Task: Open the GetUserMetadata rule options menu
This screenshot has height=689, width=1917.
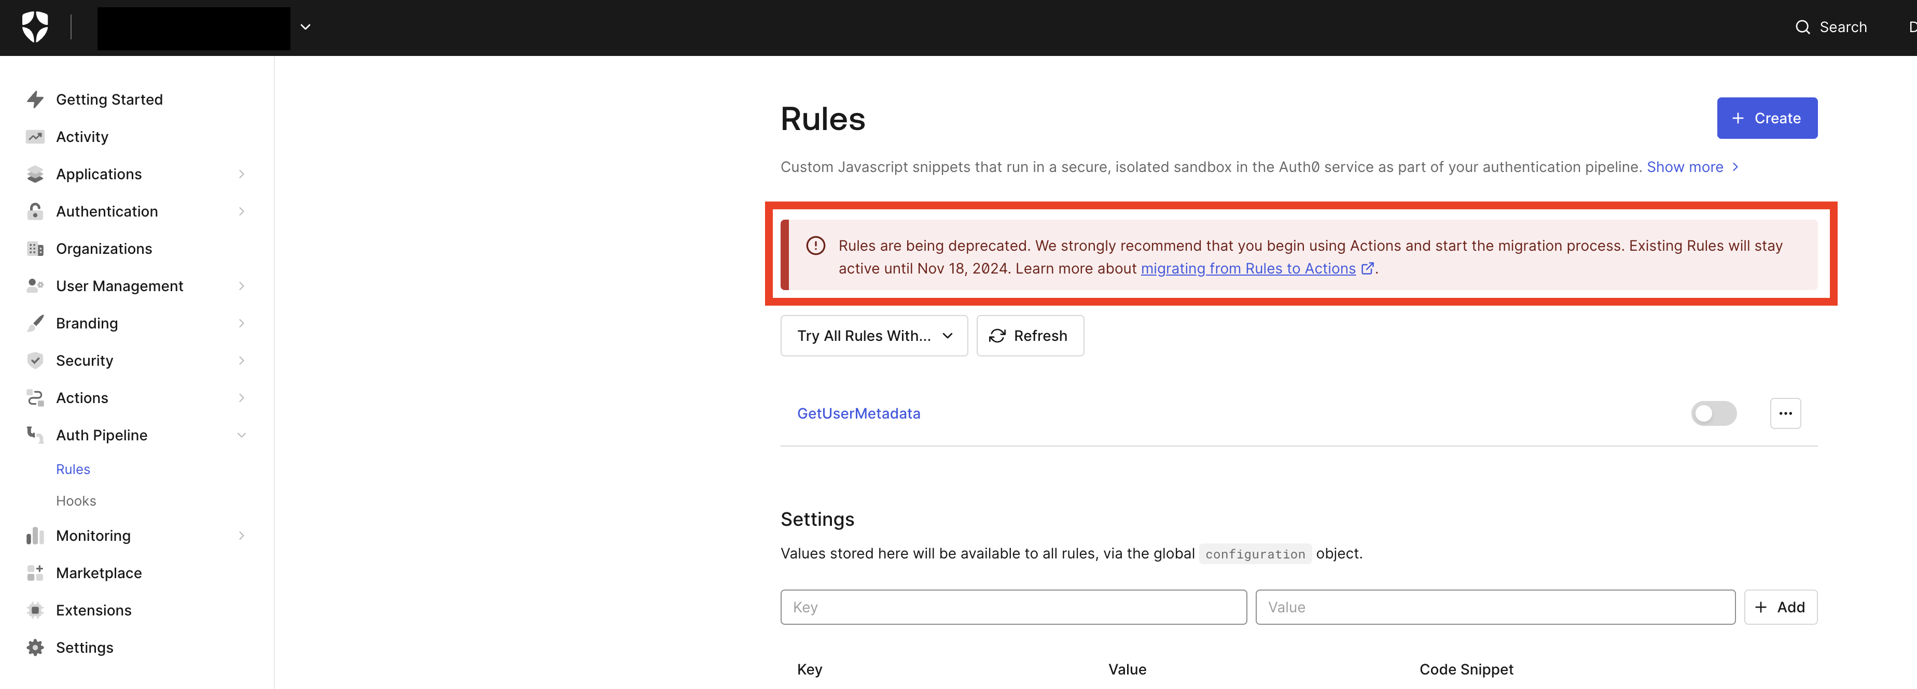Action: (1785, 413)
